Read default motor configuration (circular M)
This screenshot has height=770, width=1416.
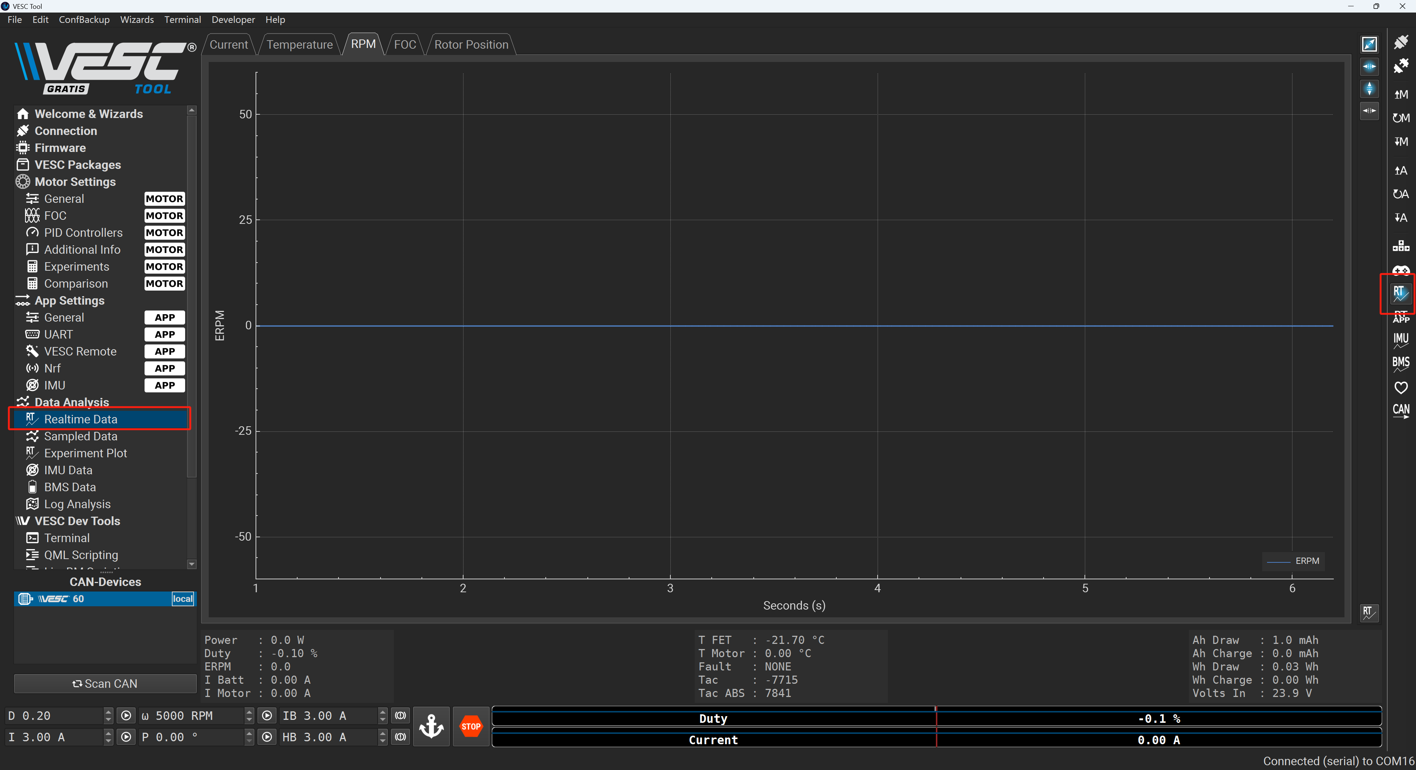point(1401,118)
